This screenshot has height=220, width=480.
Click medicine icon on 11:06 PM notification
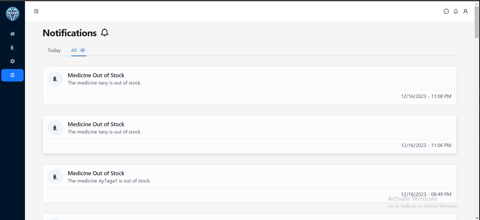click(x=55, y=128)
